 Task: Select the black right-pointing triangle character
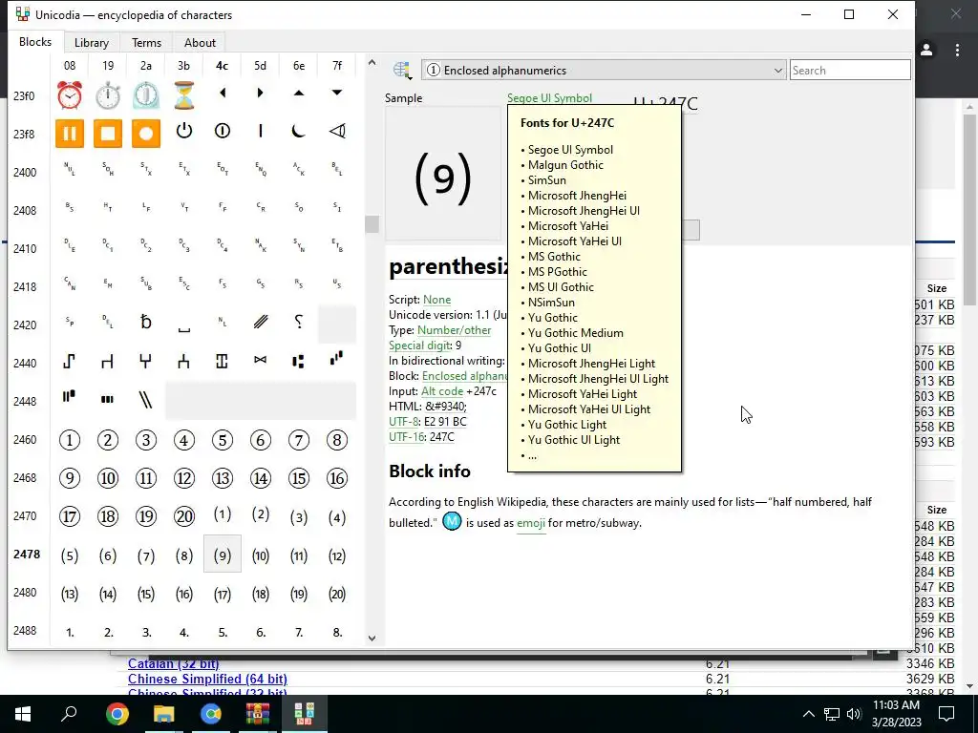tap(260, 93)
